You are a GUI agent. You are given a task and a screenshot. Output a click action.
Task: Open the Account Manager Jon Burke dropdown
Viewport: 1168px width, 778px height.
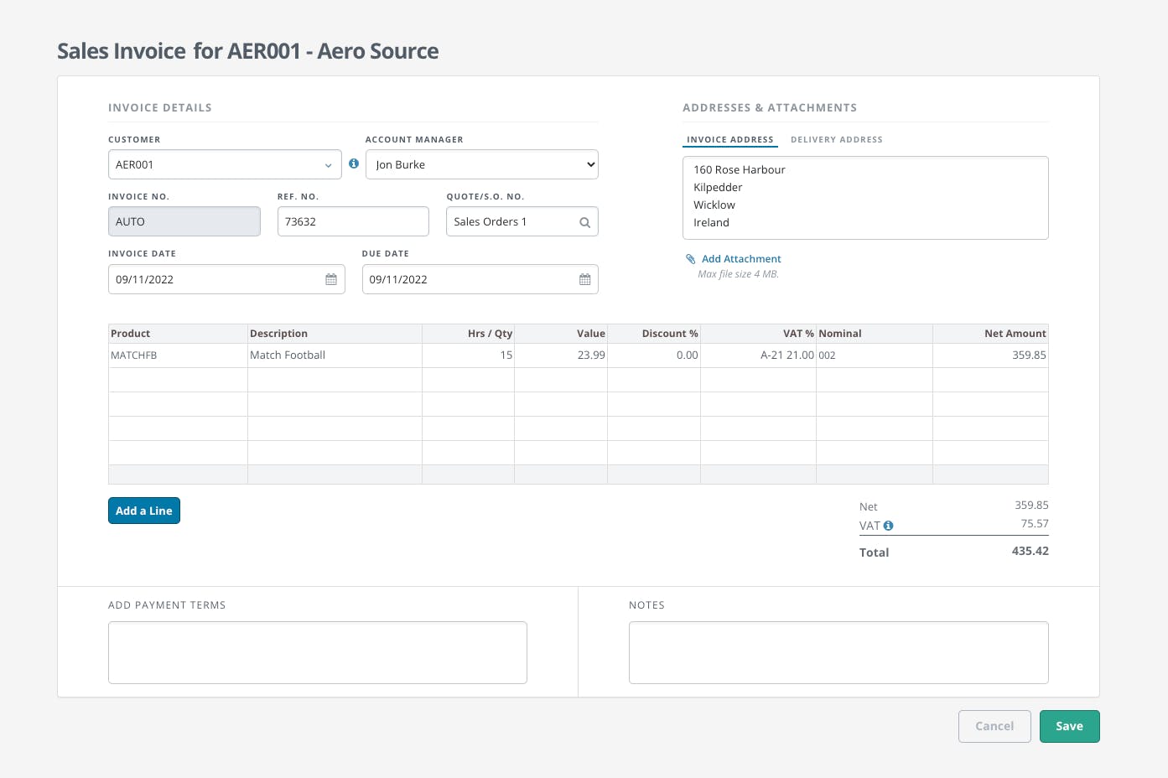[x=482, y=164]
